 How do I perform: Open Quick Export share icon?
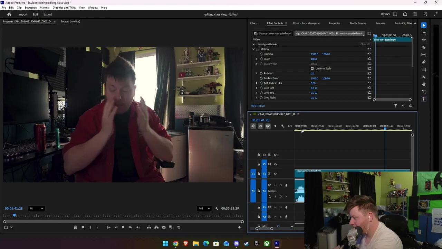click(x=405, y=14)
